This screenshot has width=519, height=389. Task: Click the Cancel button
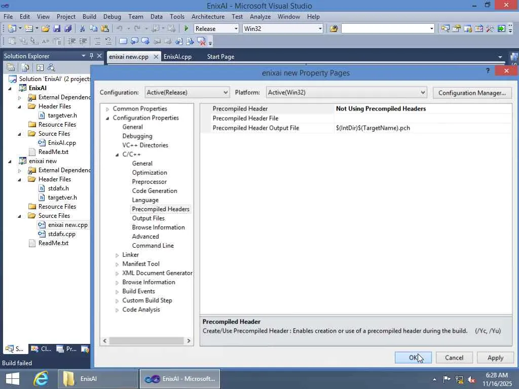454,358
